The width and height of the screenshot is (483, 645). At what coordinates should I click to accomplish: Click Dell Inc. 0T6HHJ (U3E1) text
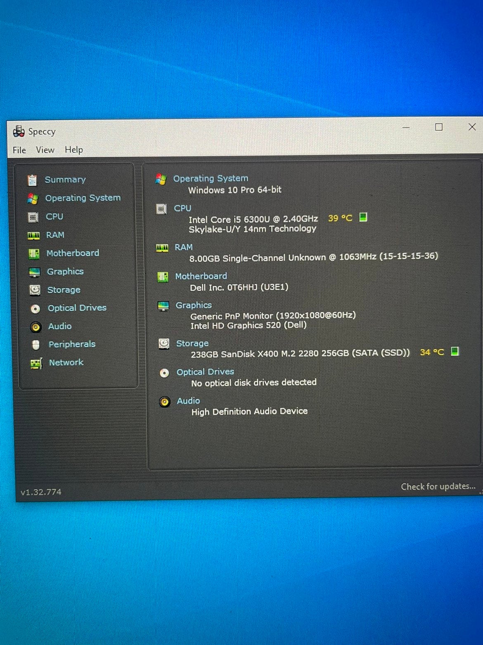click(239, 287)
